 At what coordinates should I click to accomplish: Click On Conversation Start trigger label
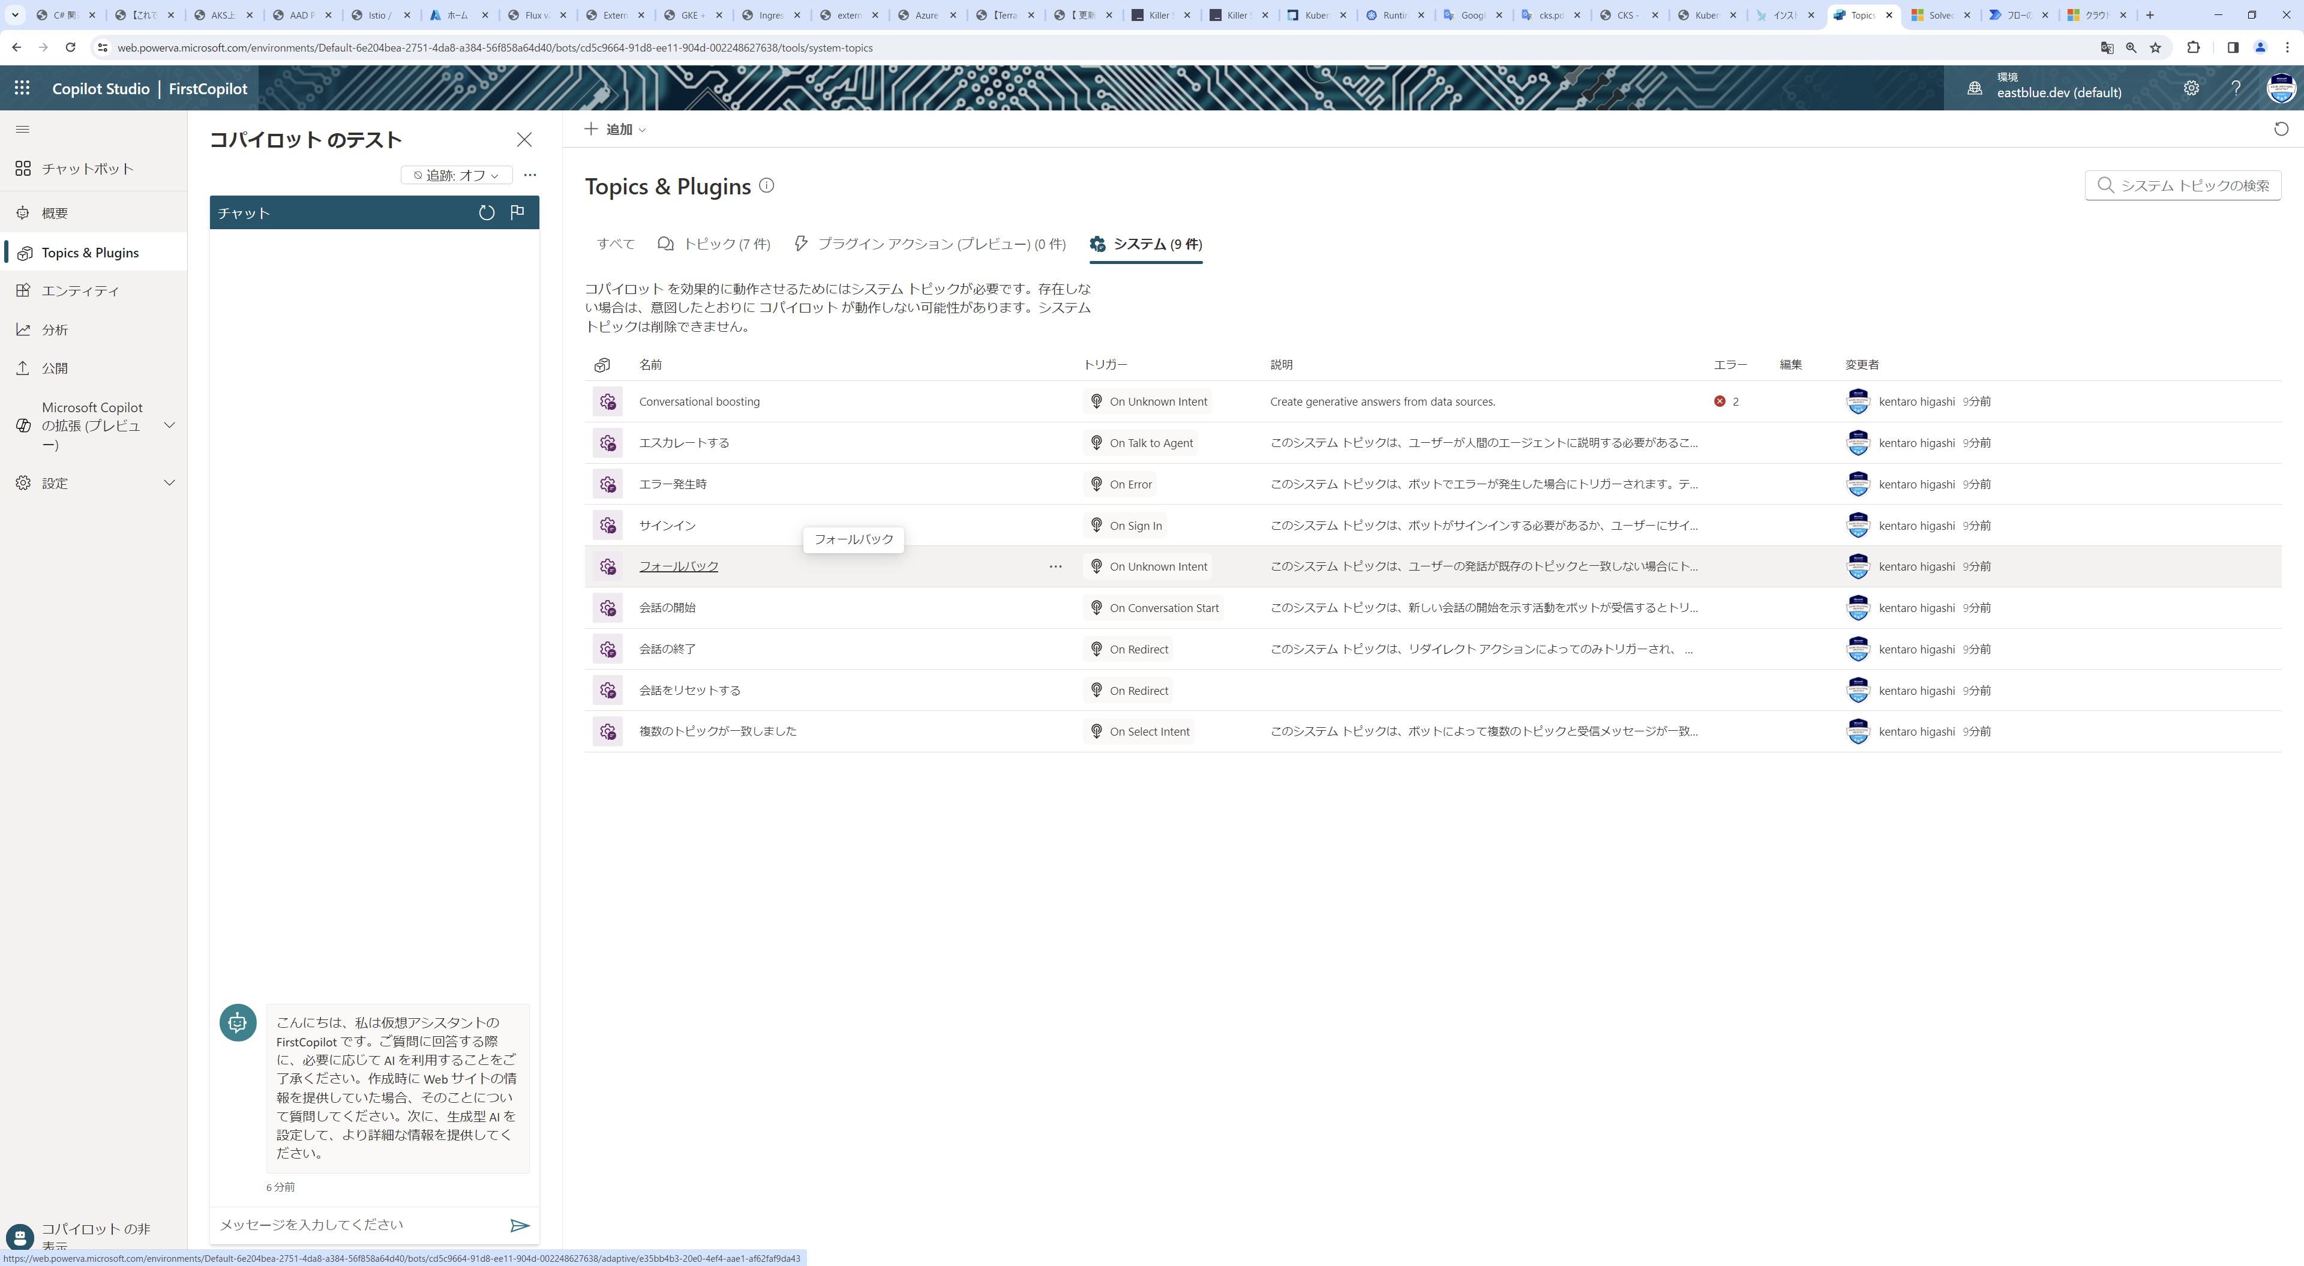tap(1154, 608)
